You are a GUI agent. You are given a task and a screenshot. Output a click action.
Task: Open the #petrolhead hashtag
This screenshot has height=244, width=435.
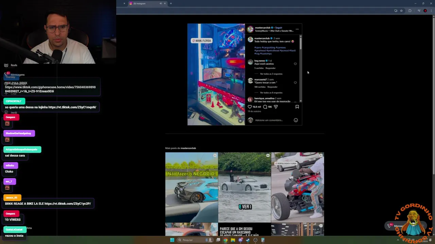click(x=272, y=50)
